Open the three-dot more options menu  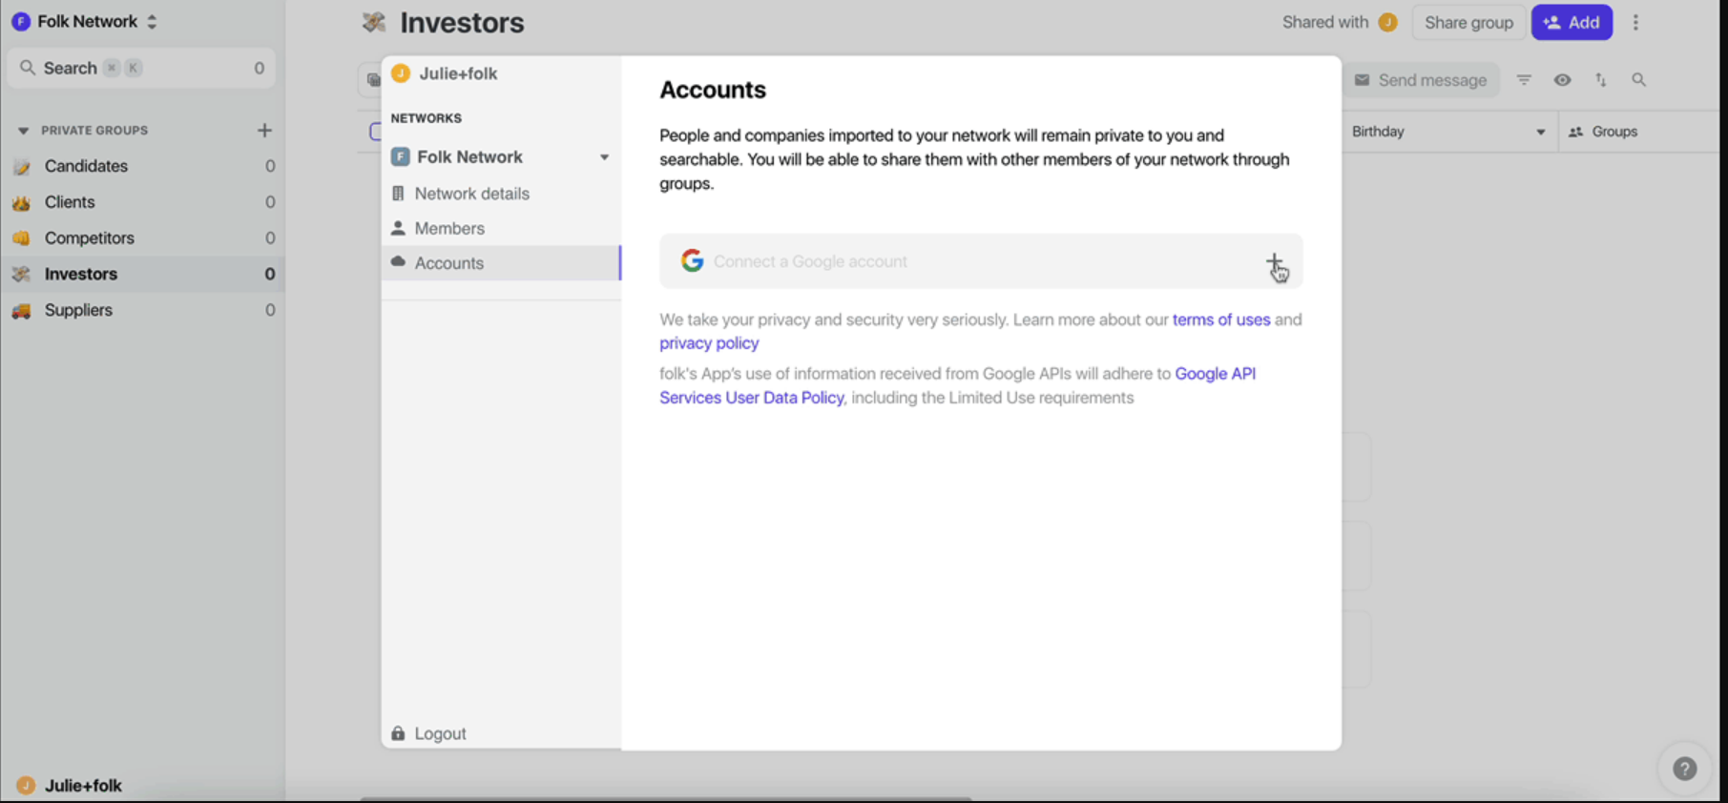[x=1635, y=23]
